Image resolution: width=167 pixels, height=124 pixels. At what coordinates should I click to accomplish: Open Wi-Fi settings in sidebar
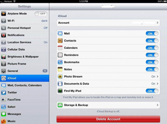tap(25, 21)
